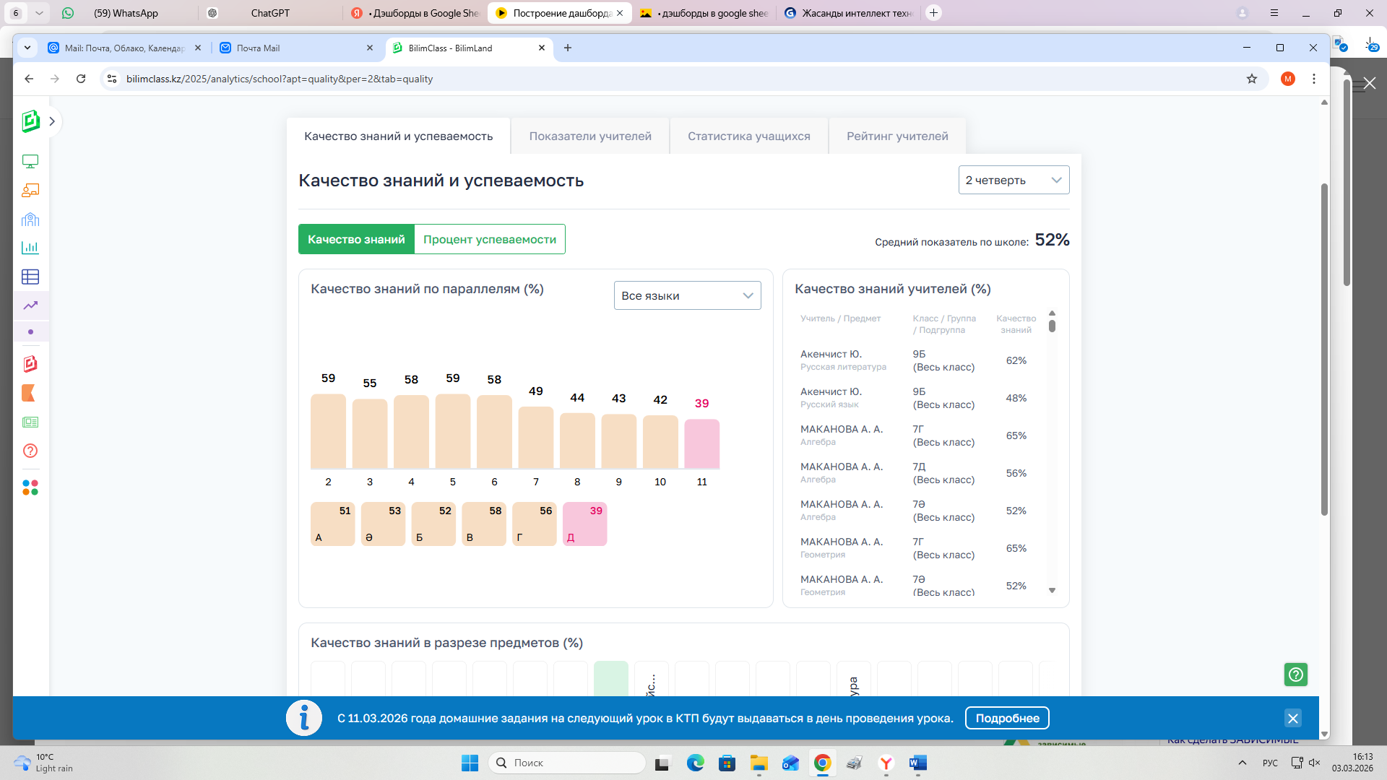Image resolution: width=1387 pixels, height=780 pixels.
Task: Open the 2 четверть quarter dropdown
Action: [1014, 180]
